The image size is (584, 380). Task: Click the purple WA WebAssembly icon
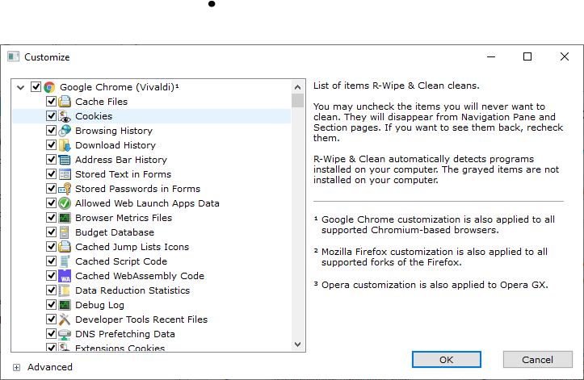pyautogui.click(x=65, y=276)
